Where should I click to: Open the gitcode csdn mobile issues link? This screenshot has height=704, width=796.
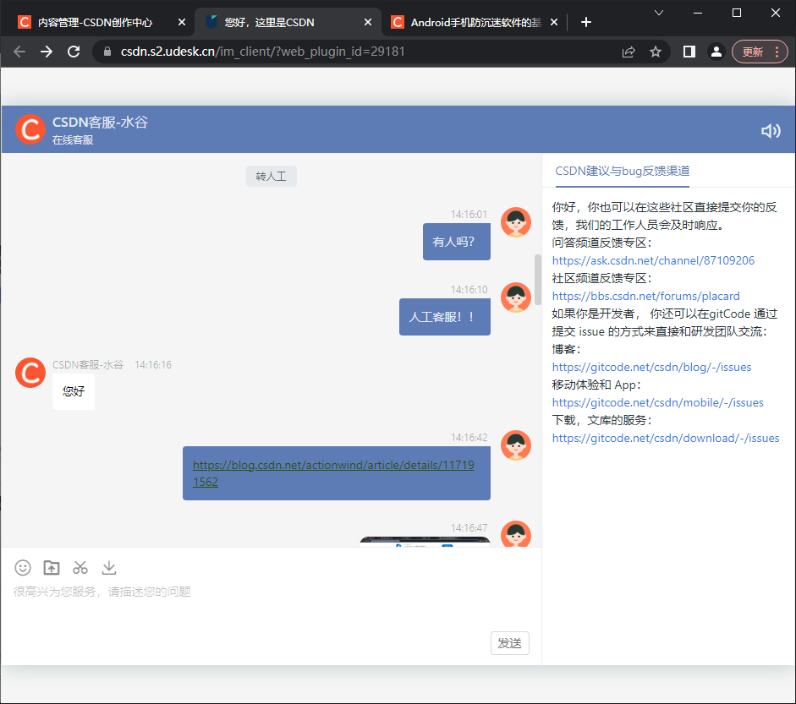point(658,403)
